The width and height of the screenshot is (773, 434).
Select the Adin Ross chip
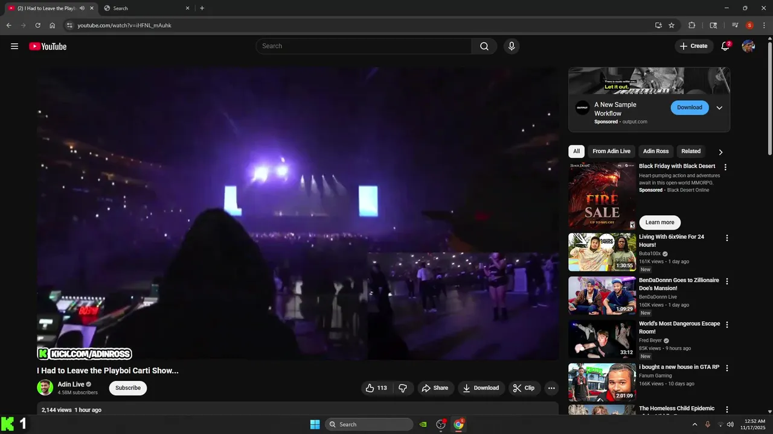tap(656, 151)
